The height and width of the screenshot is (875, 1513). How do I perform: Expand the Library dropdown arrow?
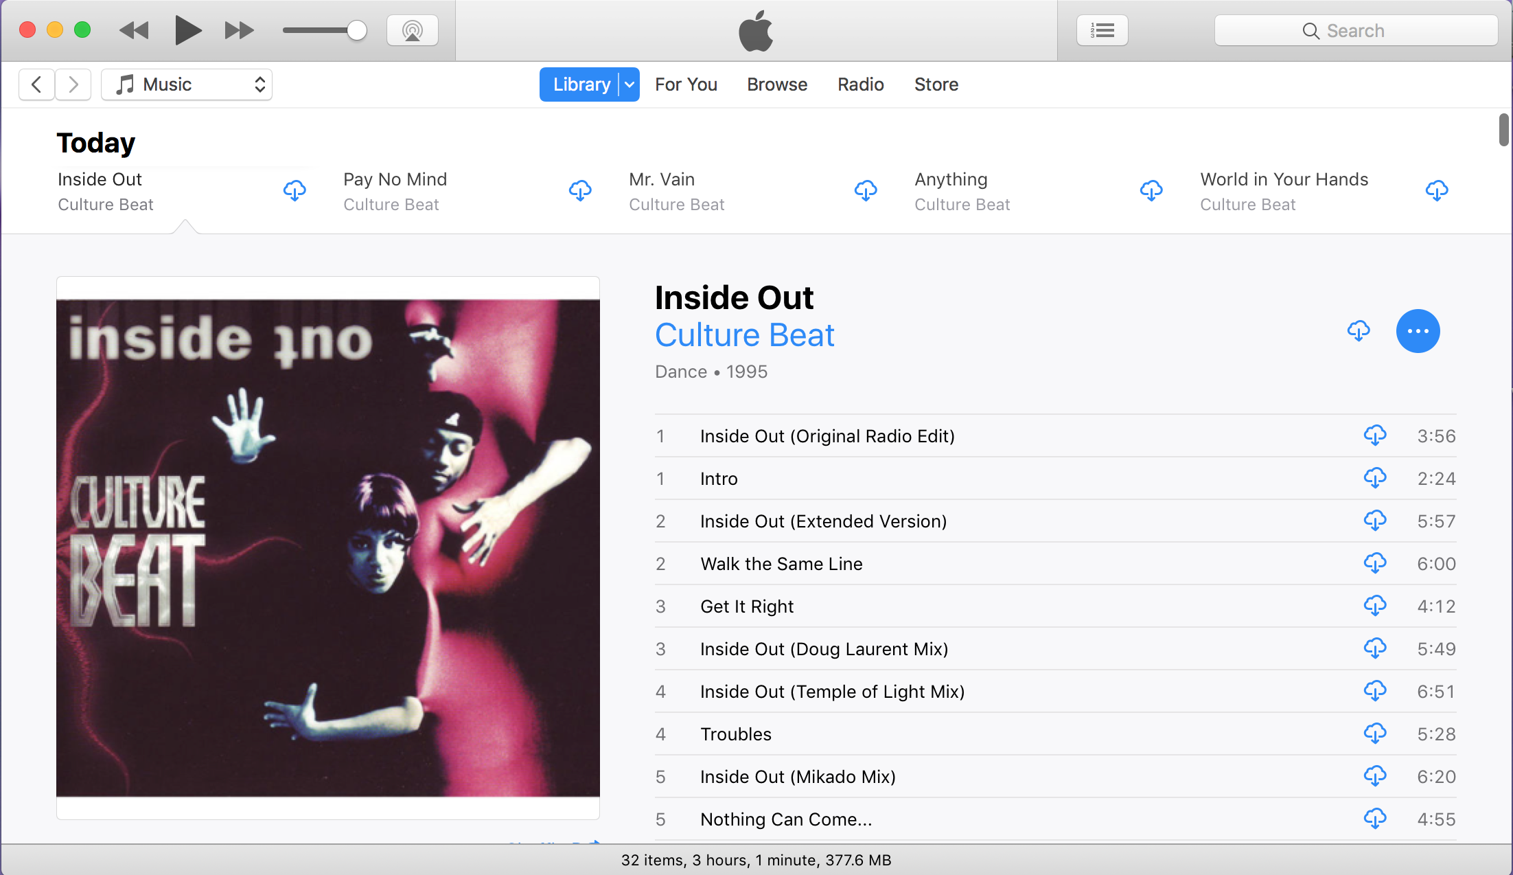point(630,84)
